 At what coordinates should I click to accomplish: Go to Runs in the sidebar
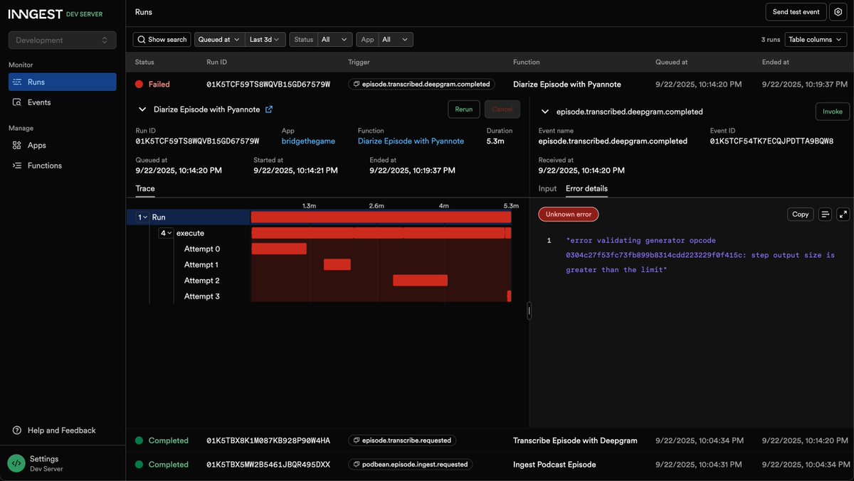click(x=63, y=82)
